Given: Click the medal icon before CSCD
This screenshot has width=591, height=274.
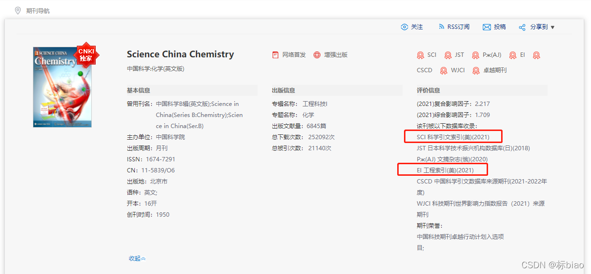Looking at the screenshot, I should 536,55.
